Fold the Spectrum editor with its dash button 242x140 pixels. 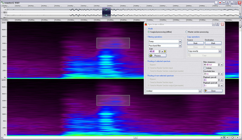click(x=214, y=24)
